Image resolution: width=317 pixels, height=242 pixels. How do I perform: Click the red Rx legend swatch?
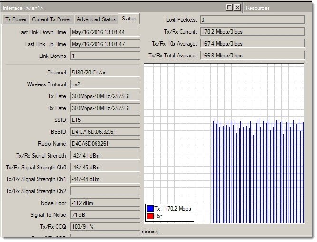150,216
